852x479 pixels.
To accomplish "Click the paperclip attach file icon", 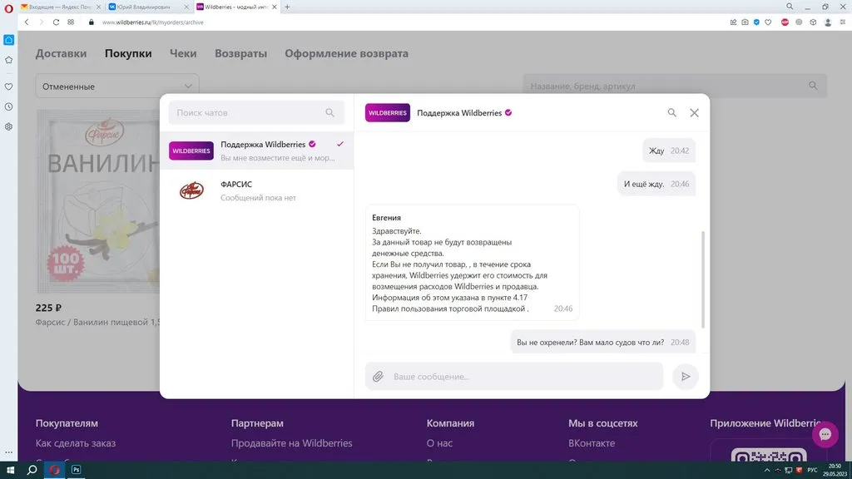I will click(378, 377).
